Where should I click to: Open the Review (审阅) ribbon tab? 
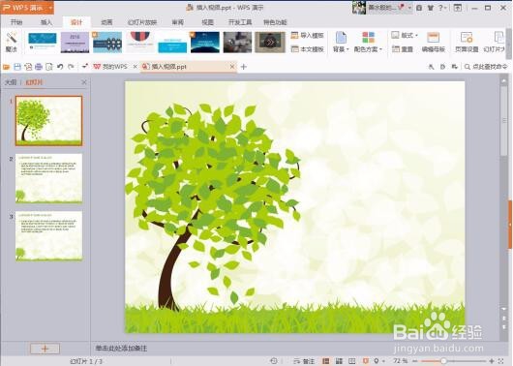coord(178,22)
